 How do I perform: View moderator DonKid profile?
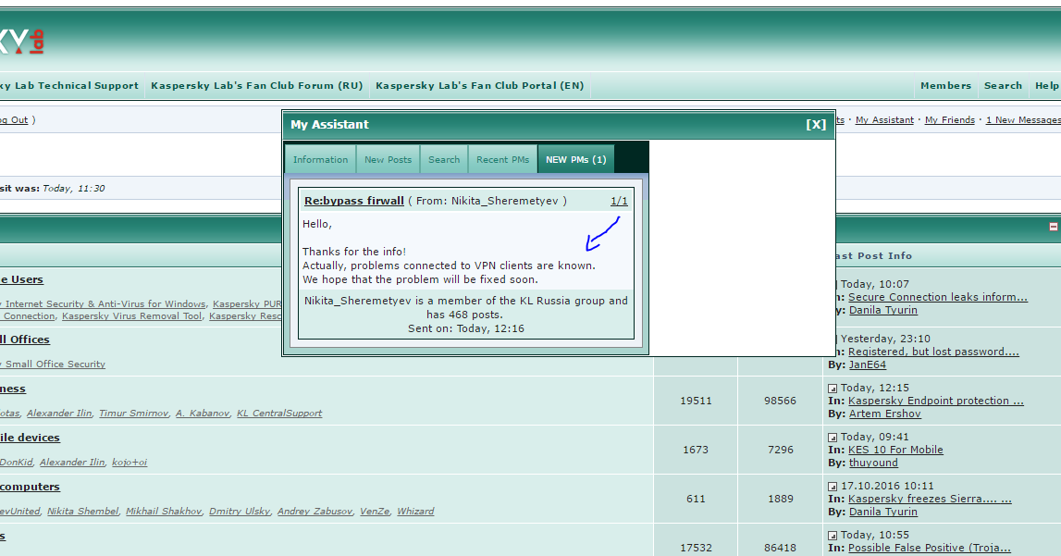tap(17, 463)
